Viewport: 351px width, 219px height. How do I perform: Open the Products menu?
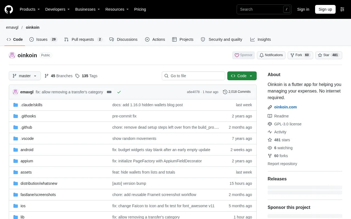(x=30, y=9)
